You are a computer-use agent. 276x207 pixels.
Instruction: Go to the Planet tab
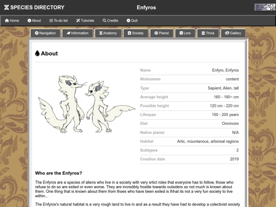pos(162,33)
